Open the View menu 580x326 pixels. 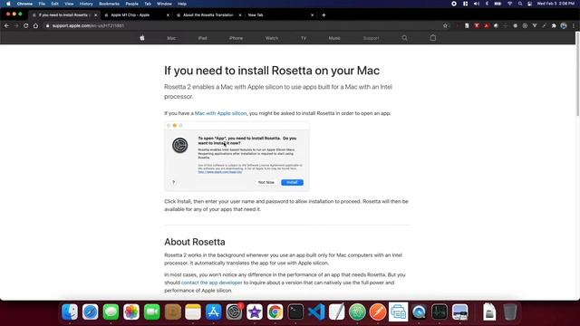click(69, 4)
